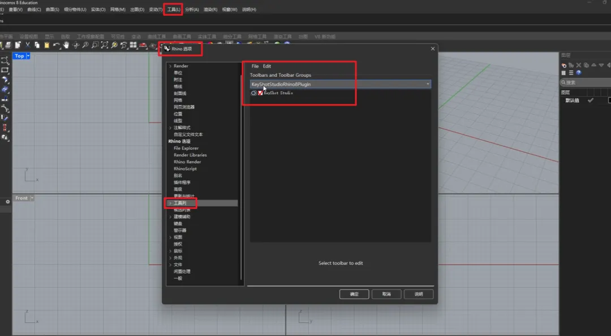Click the current layer checkmark for 默认值
This screenshot has width=611, height=336.
(591, 101)
